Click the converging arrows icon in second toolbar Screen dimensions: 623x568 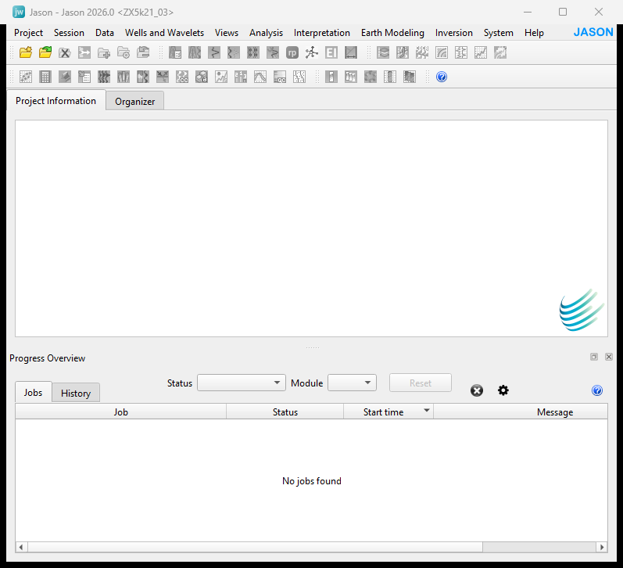pos(163,77)
